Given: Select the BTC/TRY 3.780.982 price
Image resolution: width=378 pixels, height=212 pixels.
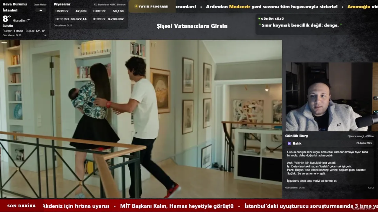Looking at the screenshot, I should pyautogui.click(x=108, y=19).
